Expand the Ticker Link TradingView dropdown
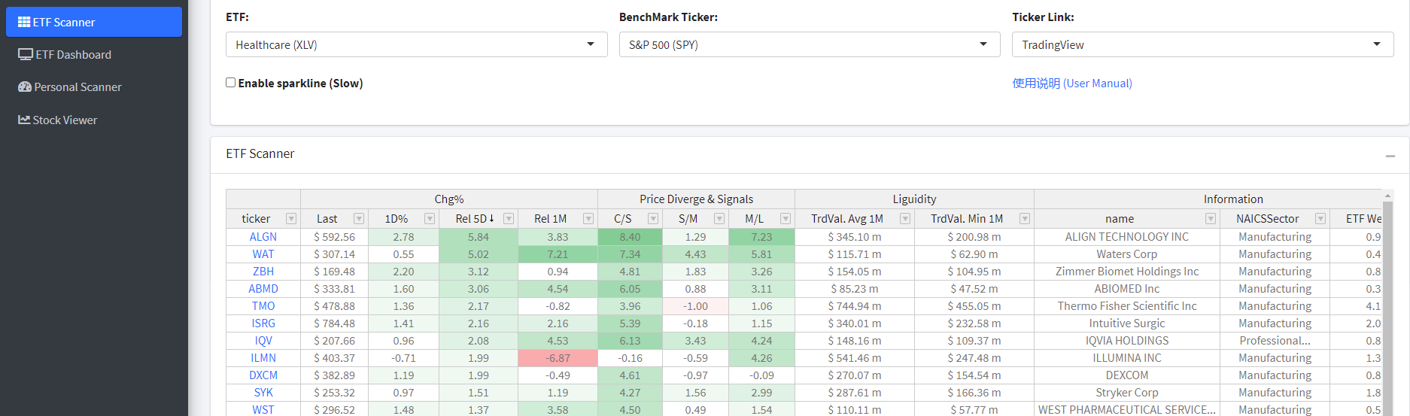Screen dimensions: 1410x416 point(1202,44)
